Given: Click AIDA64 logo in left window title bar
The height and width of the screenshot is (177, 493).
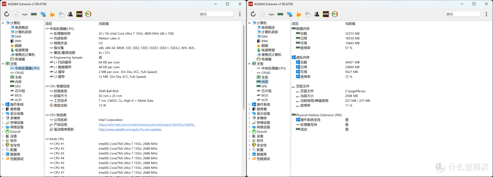Looking at the screenshot, I should [4, 4].
